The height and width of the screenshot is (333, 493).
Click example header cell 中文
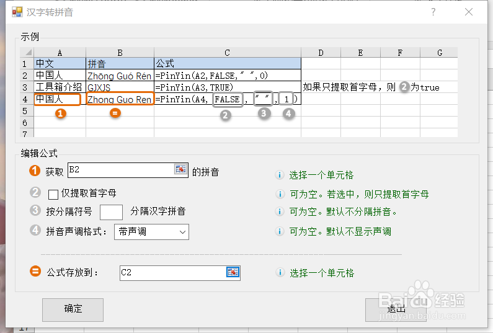click(60, 63)
